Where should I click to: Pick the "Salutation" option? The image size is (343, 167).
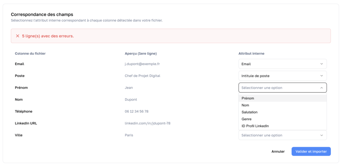(250, 112)
